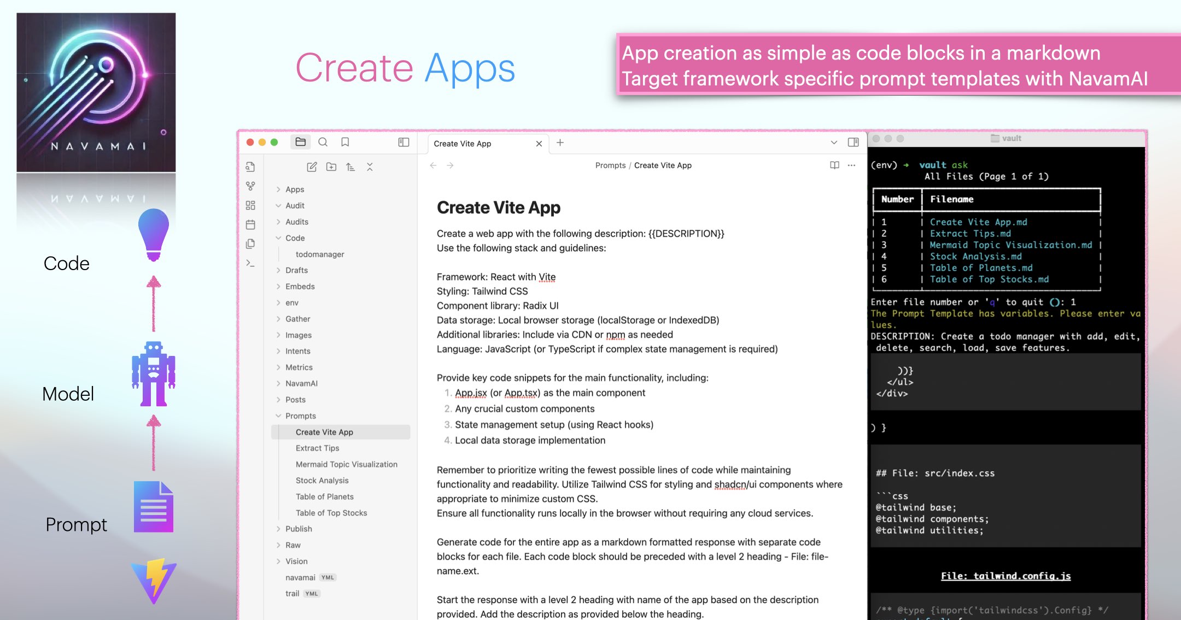This screenshot has height=620, width=1181.
Task: Open daily note calendar icon
Action: click(250, 224)
